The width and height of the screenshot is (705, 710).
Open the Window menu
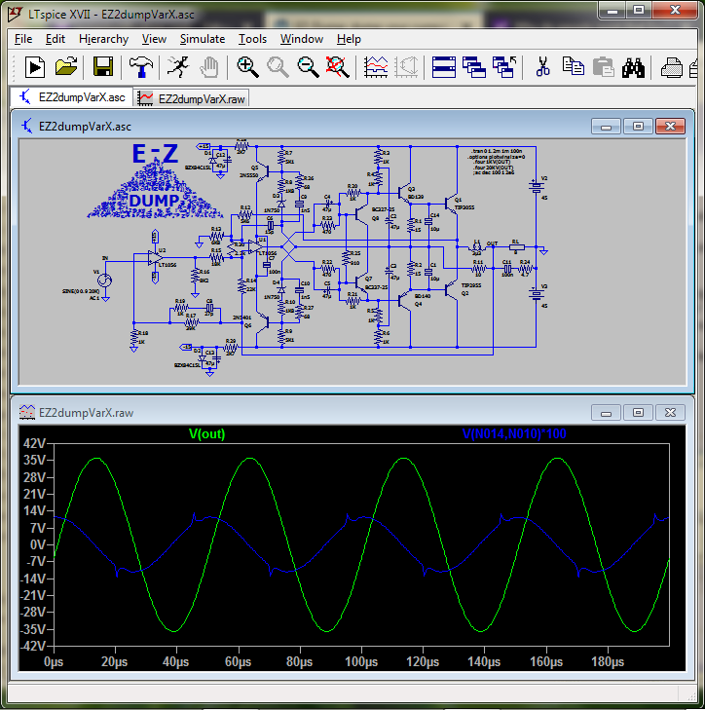click(x=302, y=39)
